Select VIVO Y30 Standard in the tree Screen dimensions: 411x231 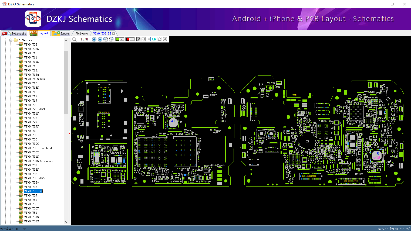click(38, 148)
